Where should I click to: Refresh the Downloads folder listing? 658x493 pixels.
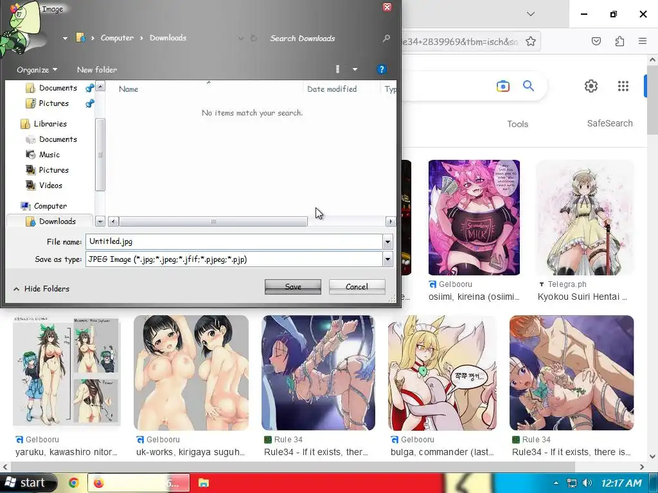coord(254,38)
